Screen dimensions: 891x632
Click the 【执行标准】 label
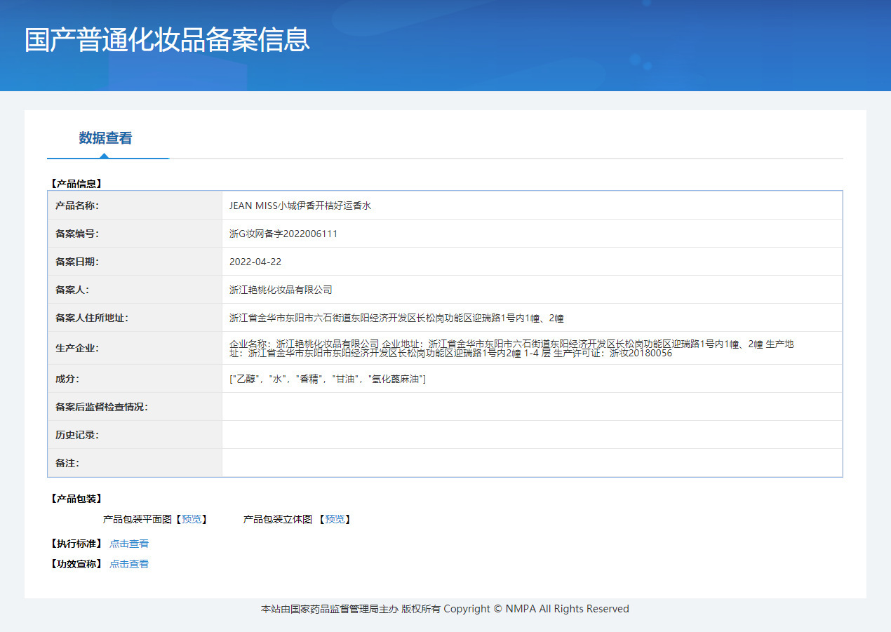(76, 544)
